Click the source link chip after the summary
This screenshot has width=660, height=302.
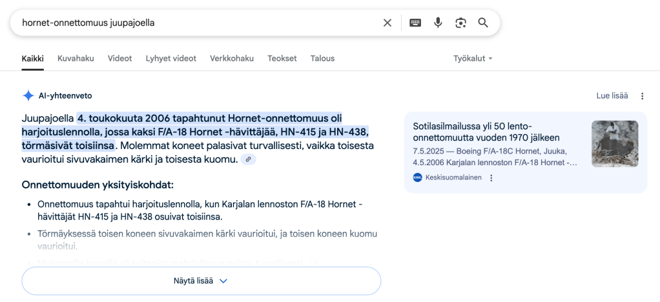tap(248, 159)
